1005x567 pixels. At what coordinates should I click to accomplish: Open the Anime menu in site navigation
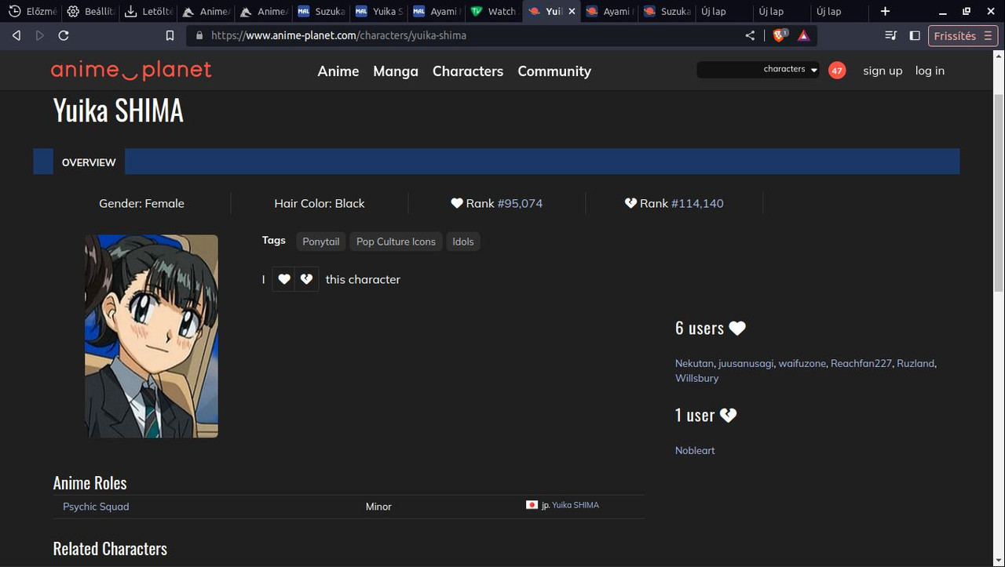click(338, 71)
